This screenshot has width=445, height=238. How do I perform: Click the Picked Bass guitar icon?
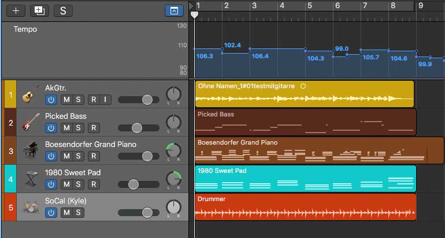tap(31, 122)
